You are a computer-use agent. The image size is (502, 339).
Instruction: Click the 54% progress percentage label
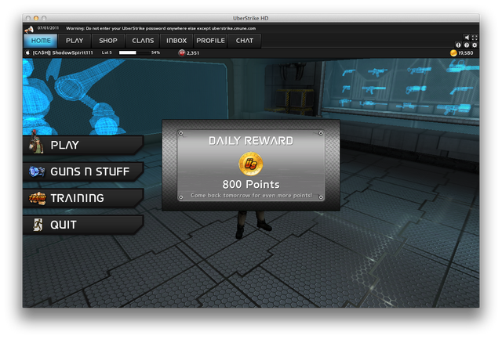(x=155, y=52)
